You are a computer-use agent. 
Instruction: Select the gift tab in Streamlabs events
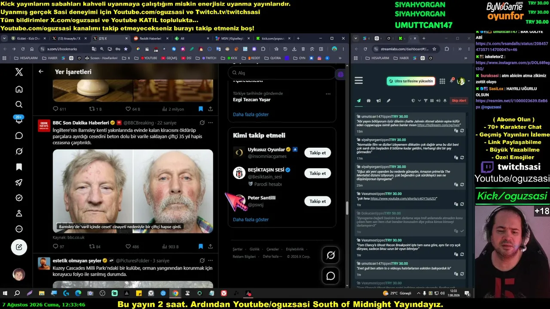(x=368, y=101)
